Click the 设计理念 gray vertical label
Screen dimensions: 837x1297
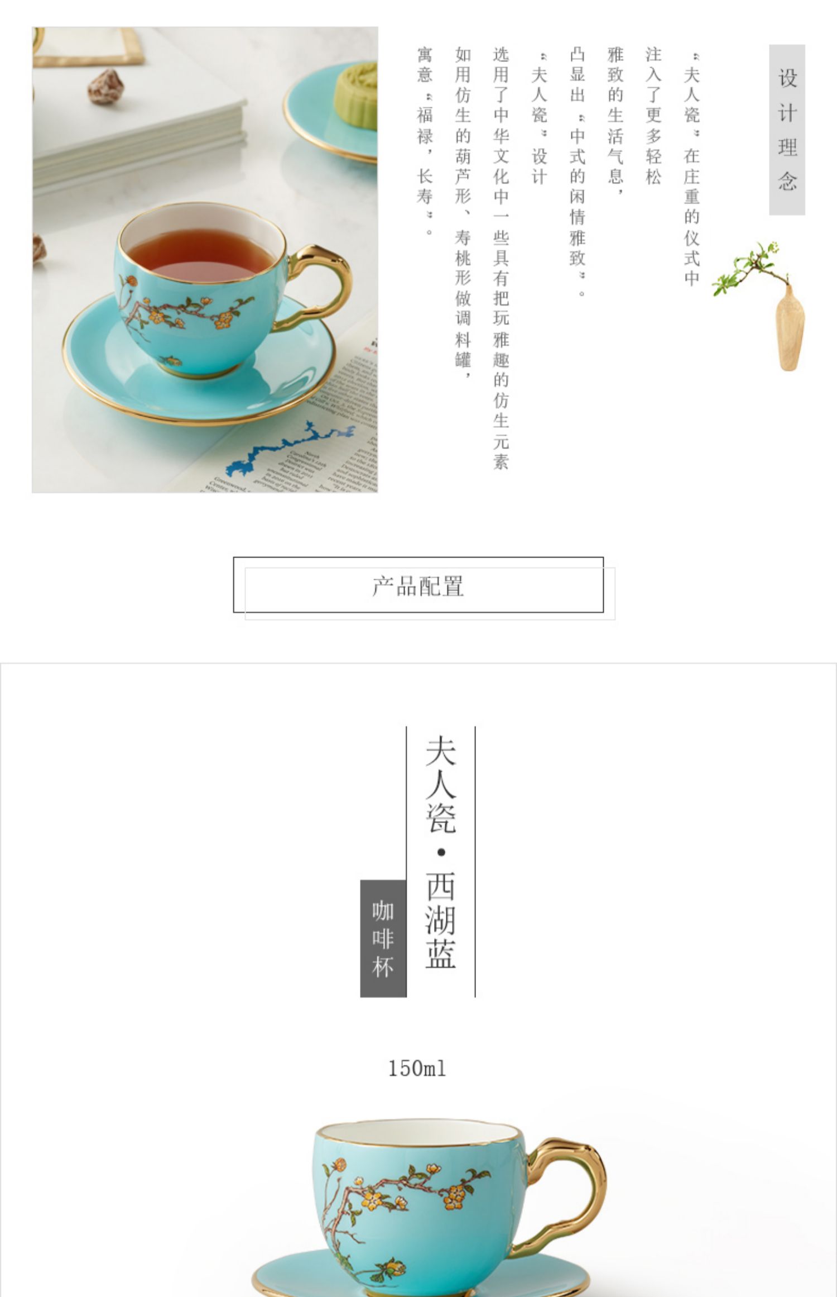click(787, 130)
